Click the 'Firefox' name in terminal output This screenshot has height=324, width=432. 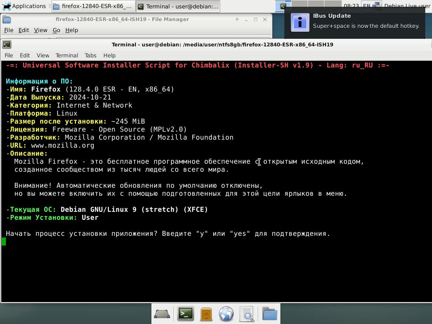pos(46,89)
